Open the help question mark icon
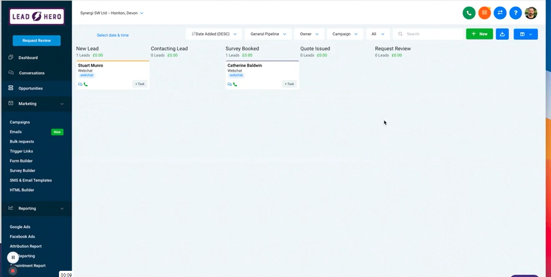 click(x=515, y=13)
